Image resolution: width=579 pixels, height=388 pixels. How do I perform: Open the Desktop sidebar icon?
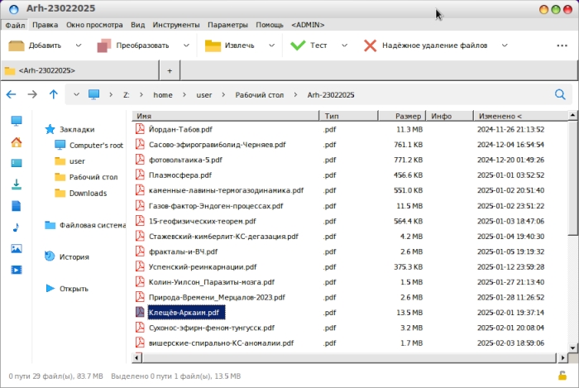(17, 163)
